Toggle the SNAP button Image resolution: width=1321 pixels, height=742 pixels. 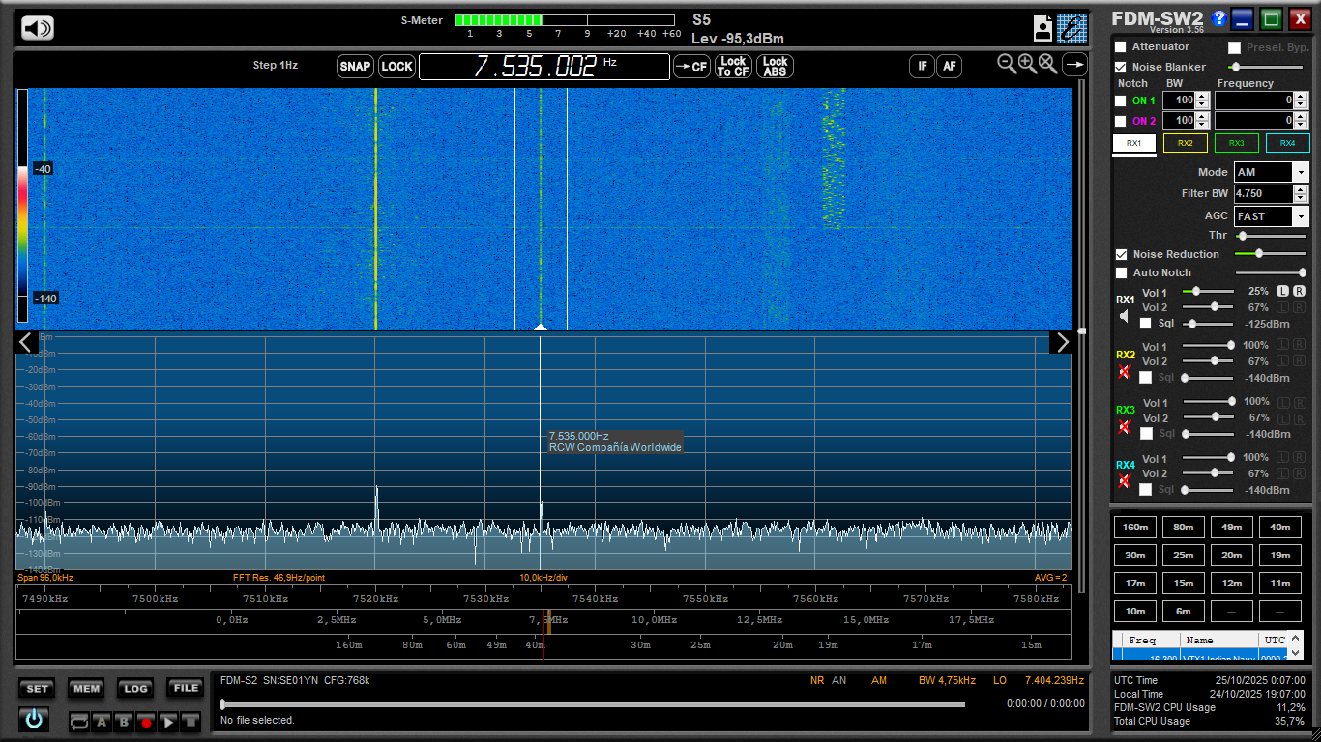[355, 67]
